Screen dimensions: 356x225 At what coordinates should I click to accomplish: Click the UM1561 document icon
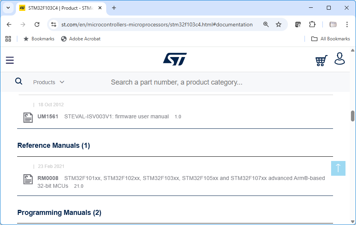[28, 117]
